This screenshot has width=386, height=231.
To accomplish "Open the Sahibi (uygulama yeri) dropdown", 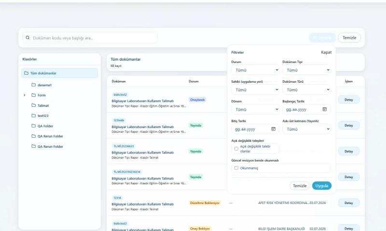I will point(255,90).
